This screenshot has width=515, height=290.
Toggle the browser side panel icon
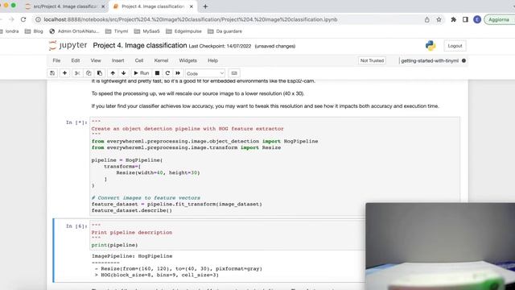coord(465,19)
